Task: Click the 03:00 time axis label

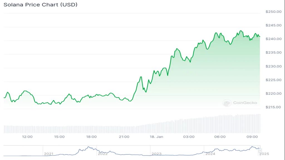Action: (189, 137)
